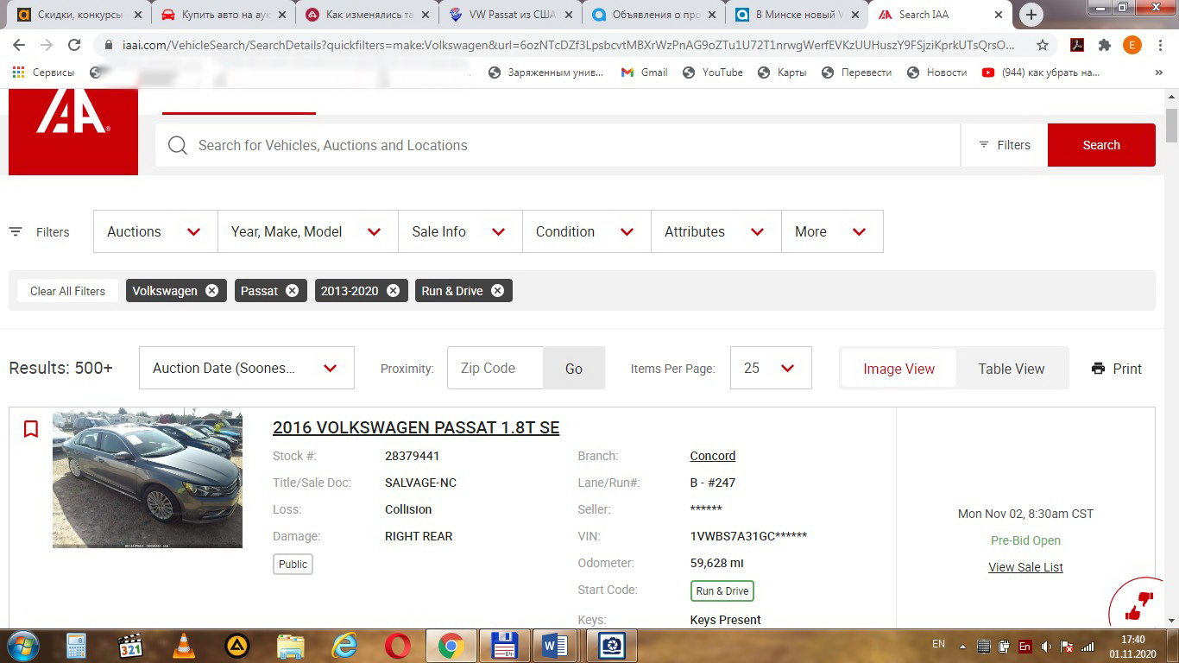Viewport: 1179px width, 663px height.
Task: Open YouTube bookmark
Action: coord(713,73)
